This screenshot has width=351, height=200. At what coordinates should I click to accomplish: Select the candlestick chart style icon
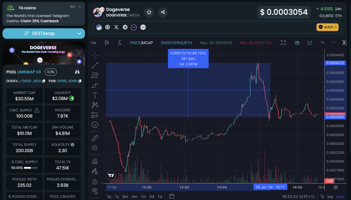pyautogui.click(x=107, y=42)
